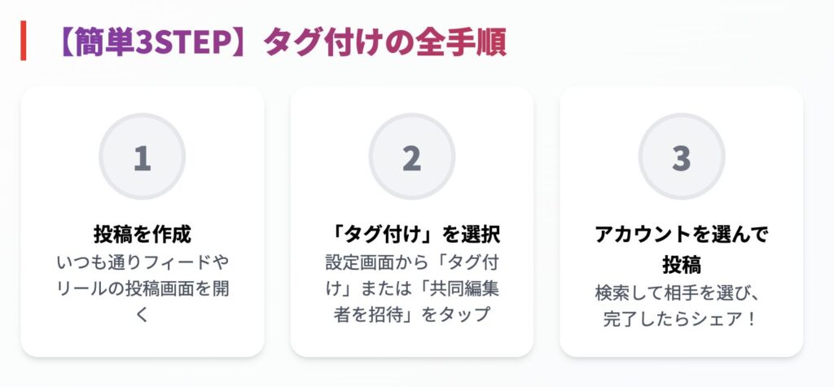Viewport: 834px width, 387px height.
Task: Select the け」または「共同編集 text line
Action: pyautogui.click(x=411, y=289)
